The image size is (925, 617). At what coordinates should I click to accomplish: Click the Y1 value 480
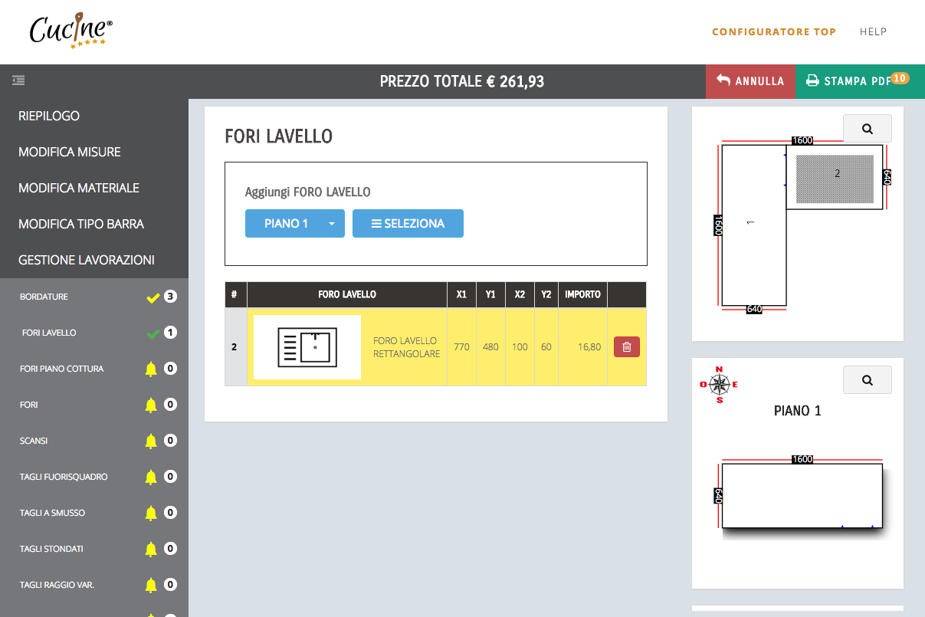[490, 347]
